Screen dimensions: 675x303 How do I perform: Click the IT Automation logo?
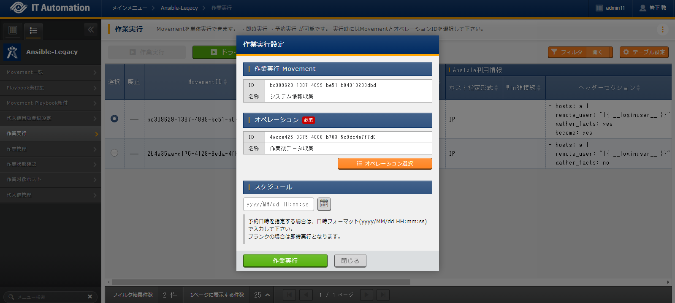(x=50, y=8)
